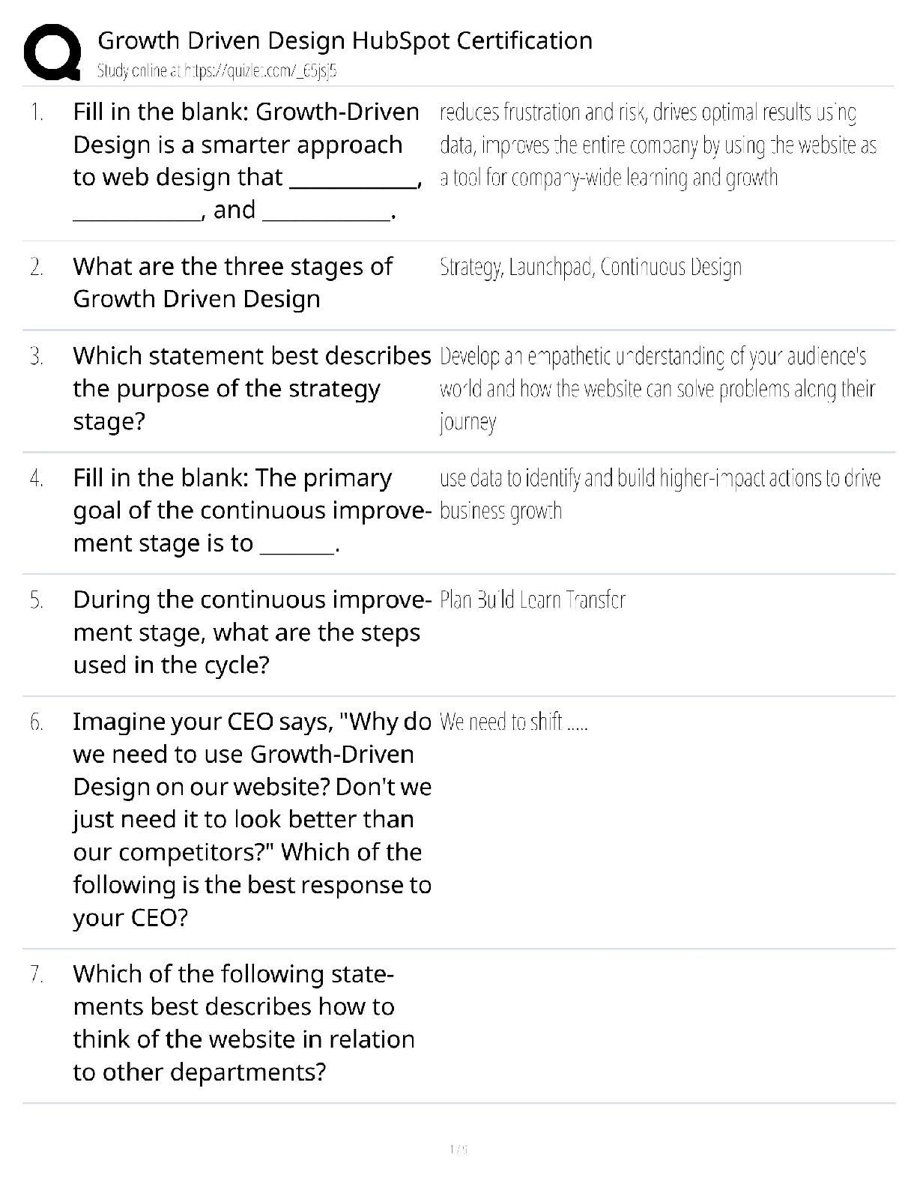
Task: Select the 'smarter approach to web design' question
Action: pos(247,160)
